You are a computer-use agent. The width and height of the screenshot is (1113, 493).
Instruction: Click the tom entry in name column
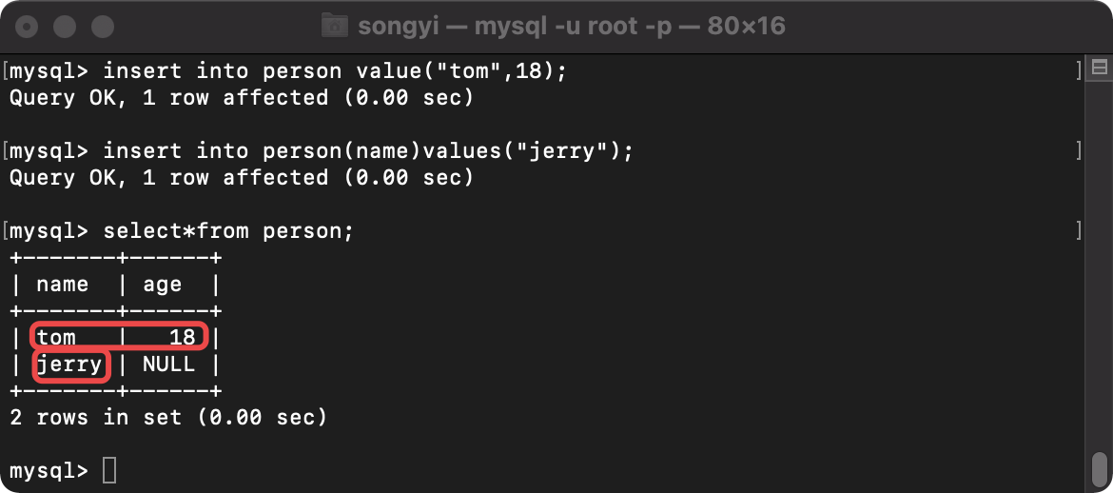coord(56,337)
